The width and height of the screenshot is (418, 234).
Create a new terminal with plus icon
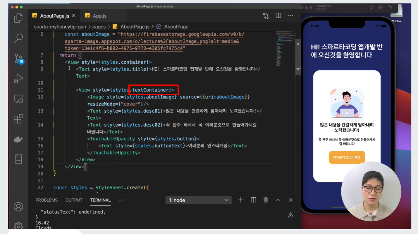coord(240,200)
